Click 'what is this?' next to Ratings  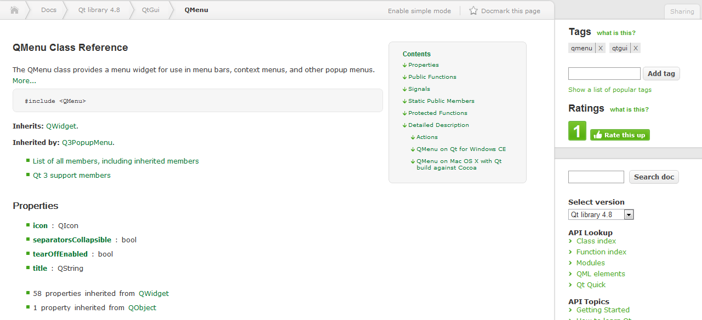629,109
